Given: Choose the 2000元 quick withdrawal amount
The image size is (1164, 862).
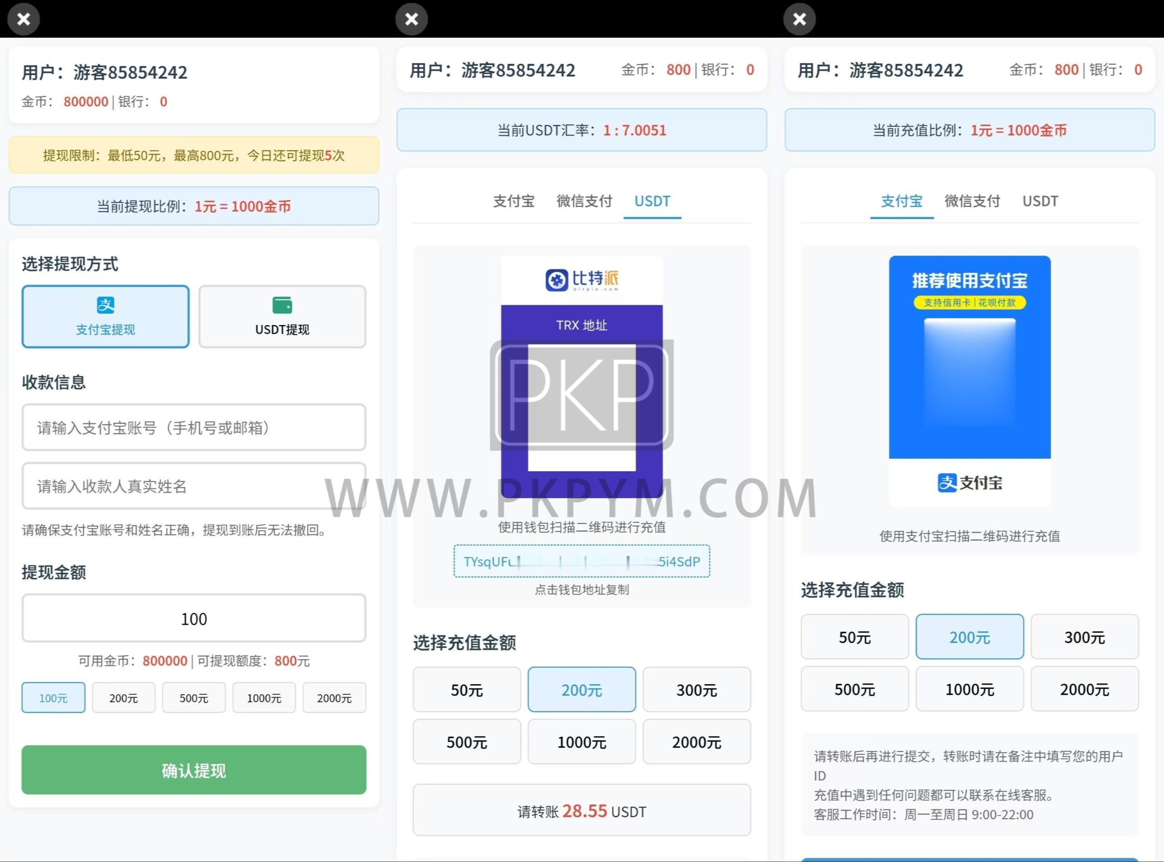Looking at the screenshot, I should click(x=335, y=697).
